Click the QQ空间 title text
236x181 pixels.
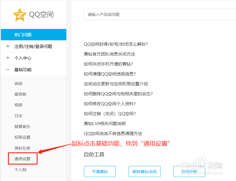41,15
